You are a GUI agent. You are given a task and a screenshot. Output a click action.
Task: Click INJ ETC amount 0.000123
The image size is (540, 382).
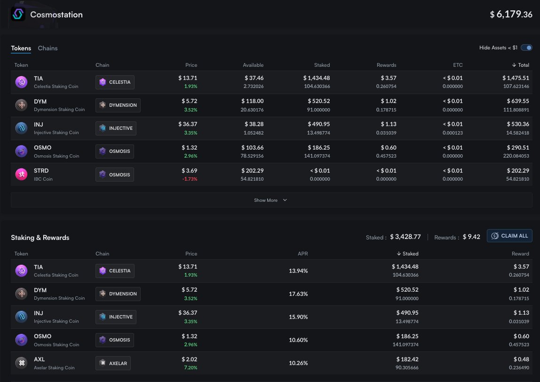tap(453, 133)
